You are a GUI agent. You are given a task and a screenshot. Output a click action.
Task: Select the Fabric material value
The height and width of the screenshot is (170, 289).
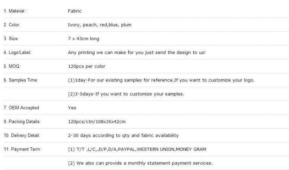pyautogui.click(x=75, y=11)
